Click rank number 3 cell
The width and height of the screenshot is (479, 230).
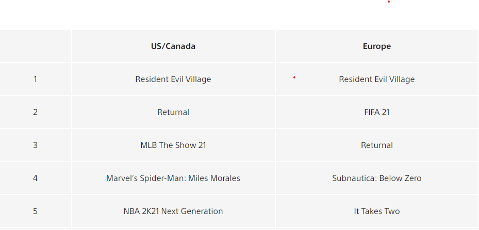pyautogui.click(x=35, y=145)
